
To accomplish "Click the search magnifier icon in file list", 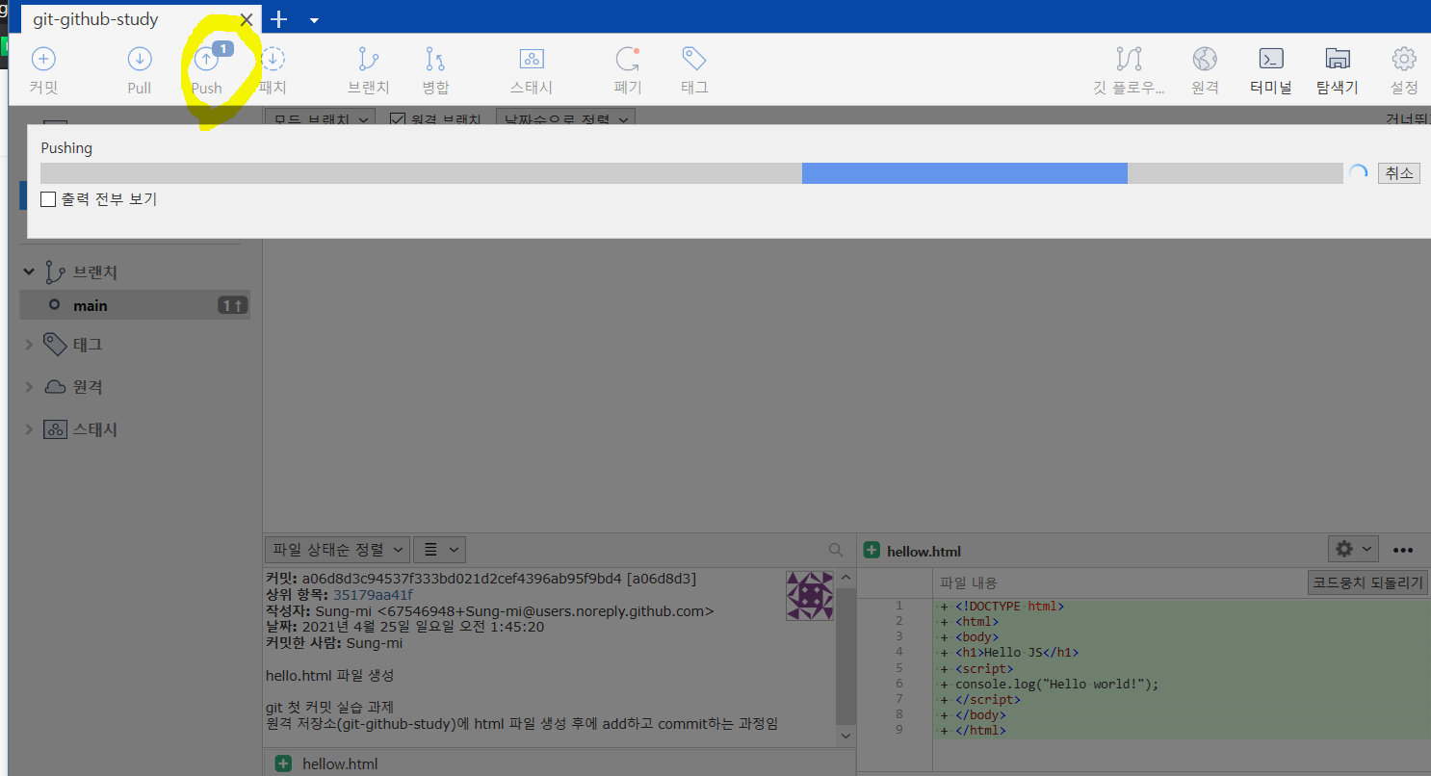I will point(836,550).
